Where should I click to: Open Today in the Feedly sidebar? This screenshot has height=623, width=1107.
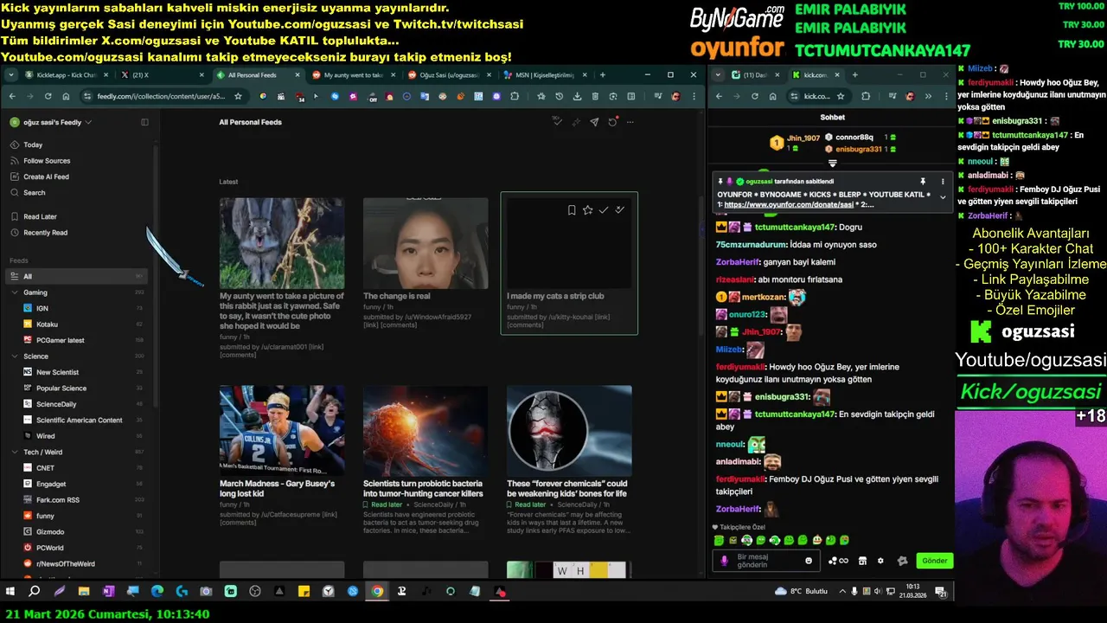click(33, 145)
